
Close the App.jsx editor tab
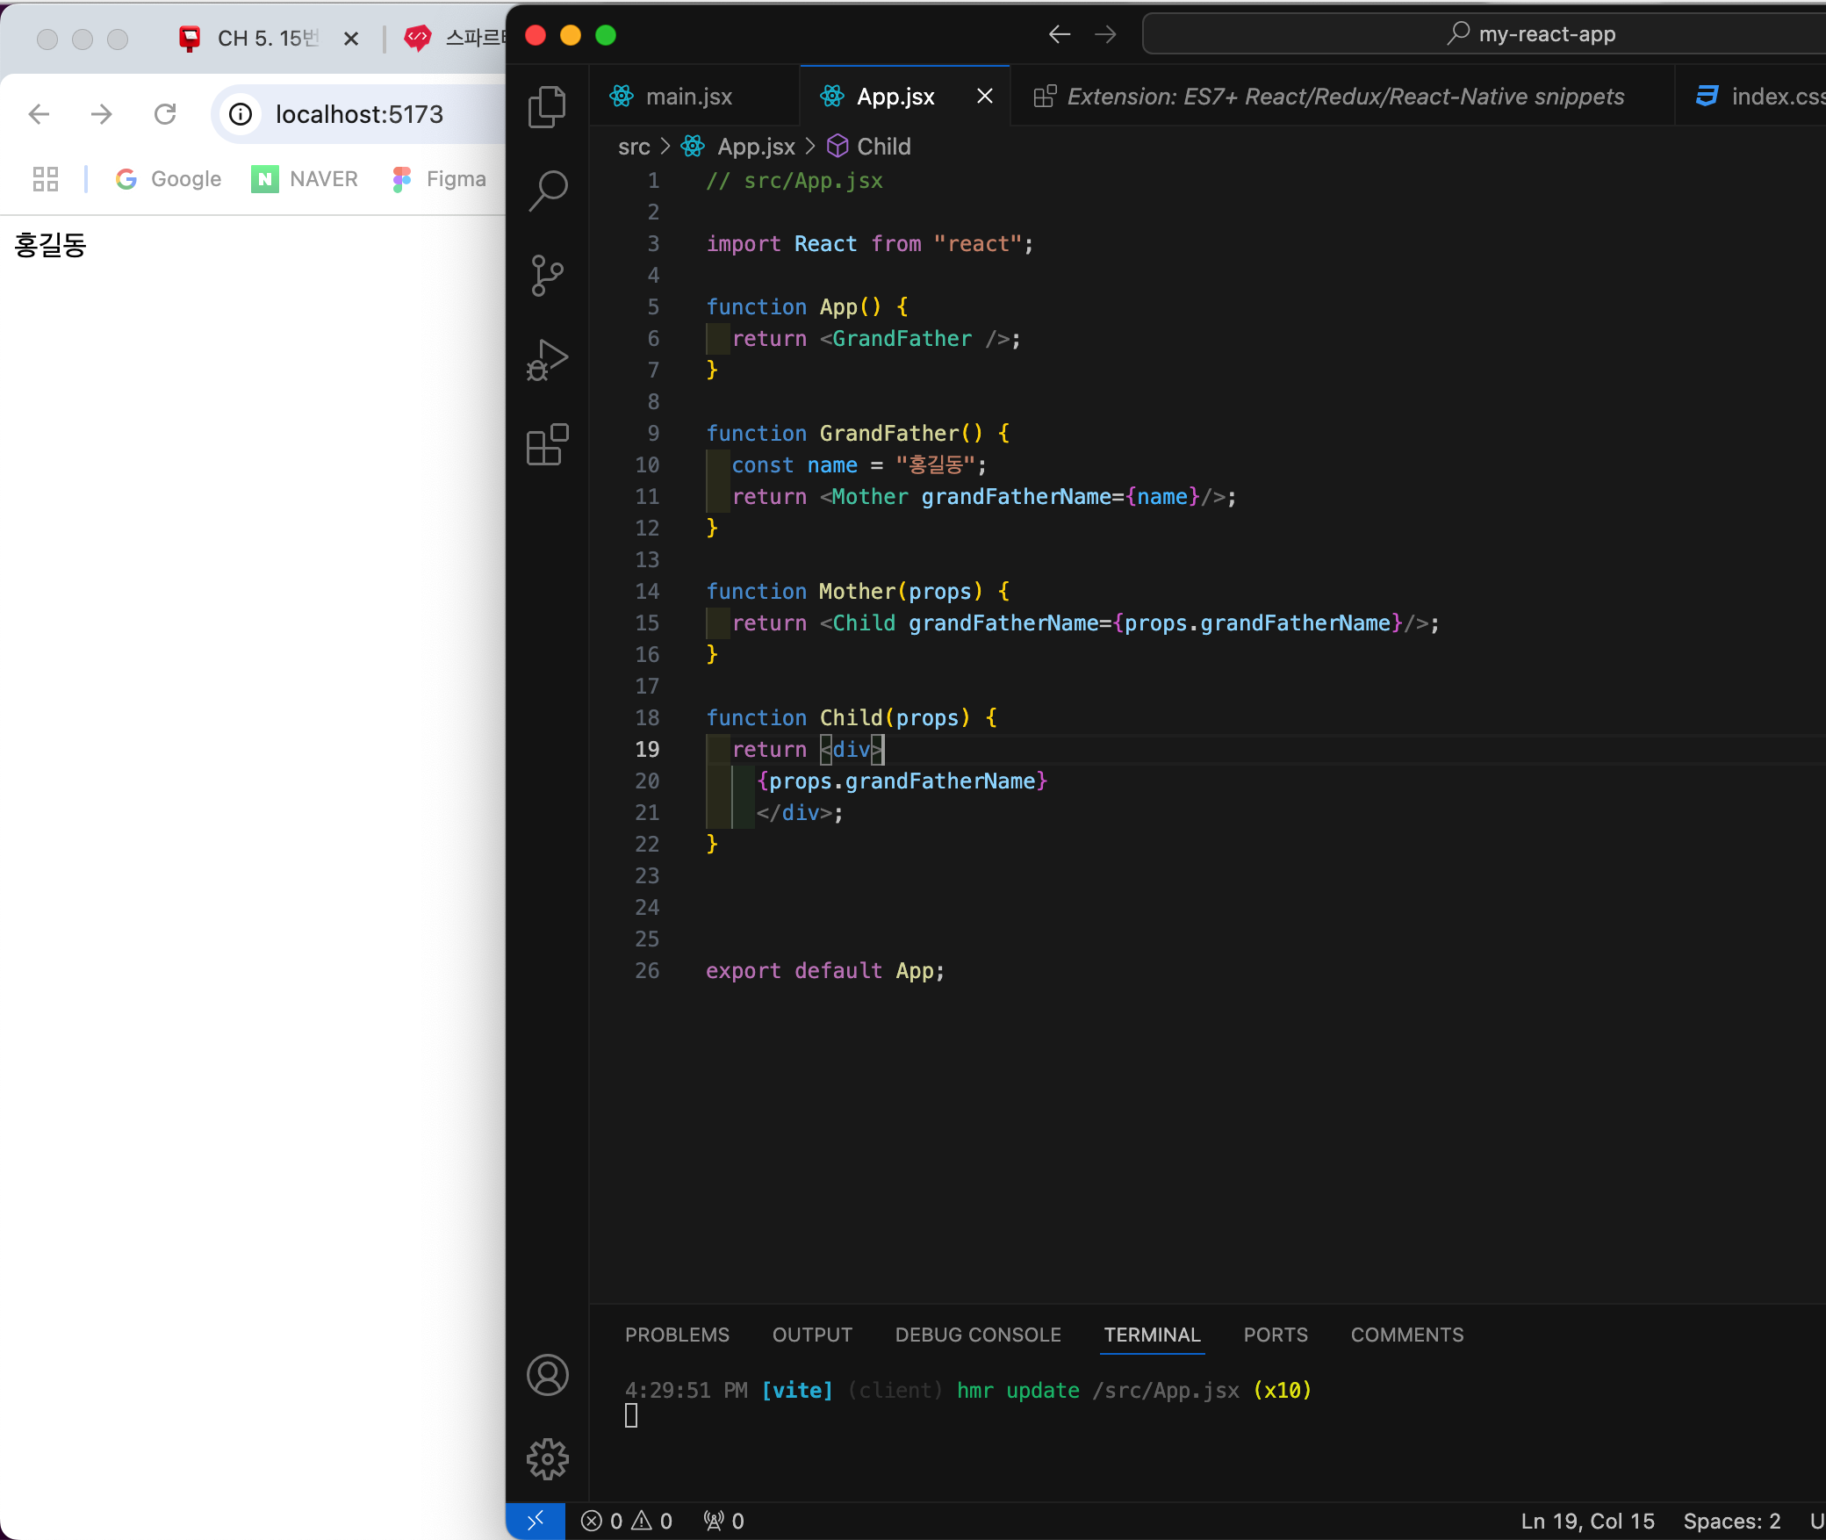click(x=985, y=97)
